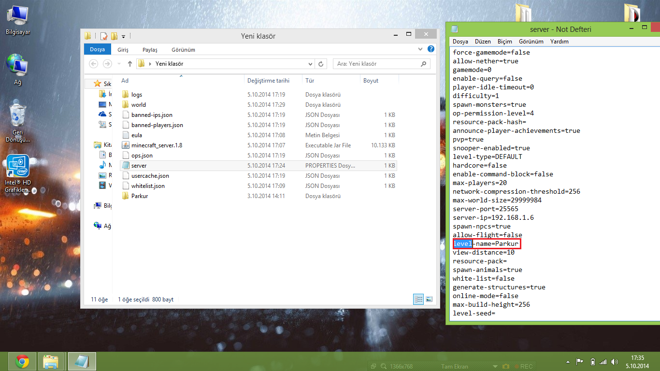660x371 pixels.
Task: Select the Videos filmstrip icon in navigation pane
Action: tap(102, 185)
